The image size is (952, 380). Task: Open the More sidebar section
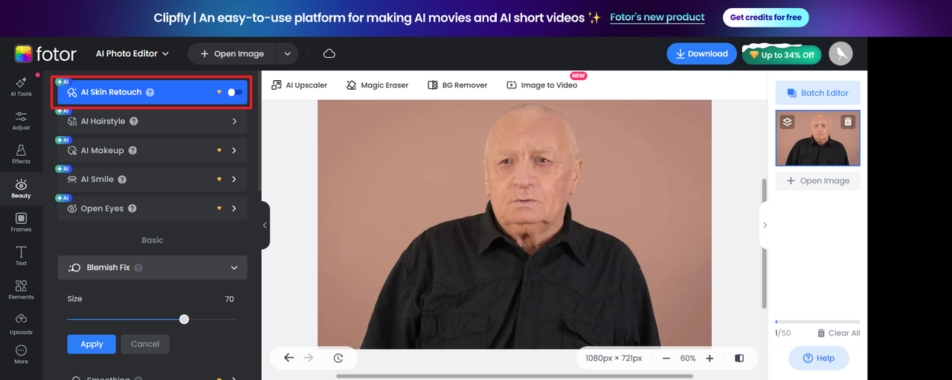pos(21,354)
